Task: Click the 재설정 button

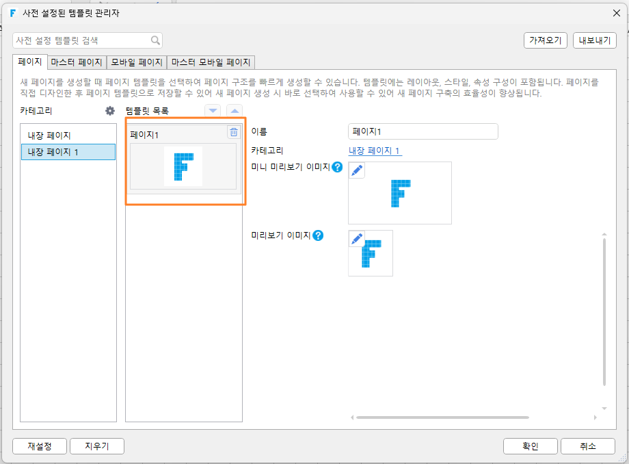Action: click(x=40, y=446)
